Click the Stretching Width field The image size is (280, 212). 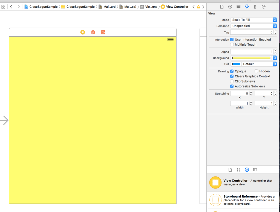240,104
